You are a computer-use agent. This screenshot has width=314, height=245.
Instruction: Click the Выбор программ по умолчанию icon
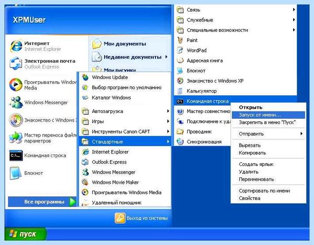[85, 87]
